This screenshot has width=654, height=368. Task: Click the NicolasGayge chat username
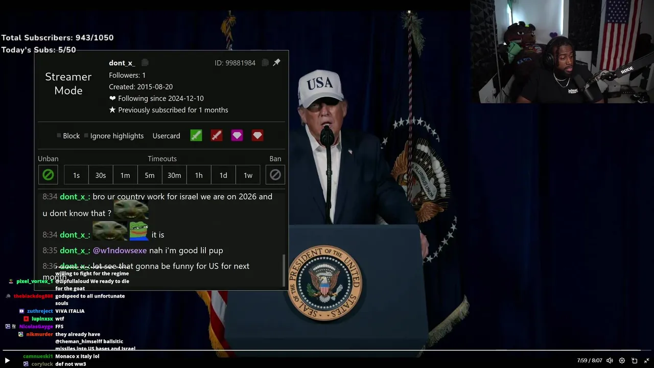[x=36, y=327]
